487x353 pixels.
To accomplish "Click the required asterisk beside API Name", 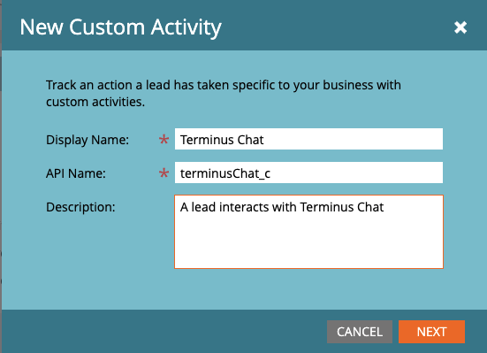I will click(164, 173).
